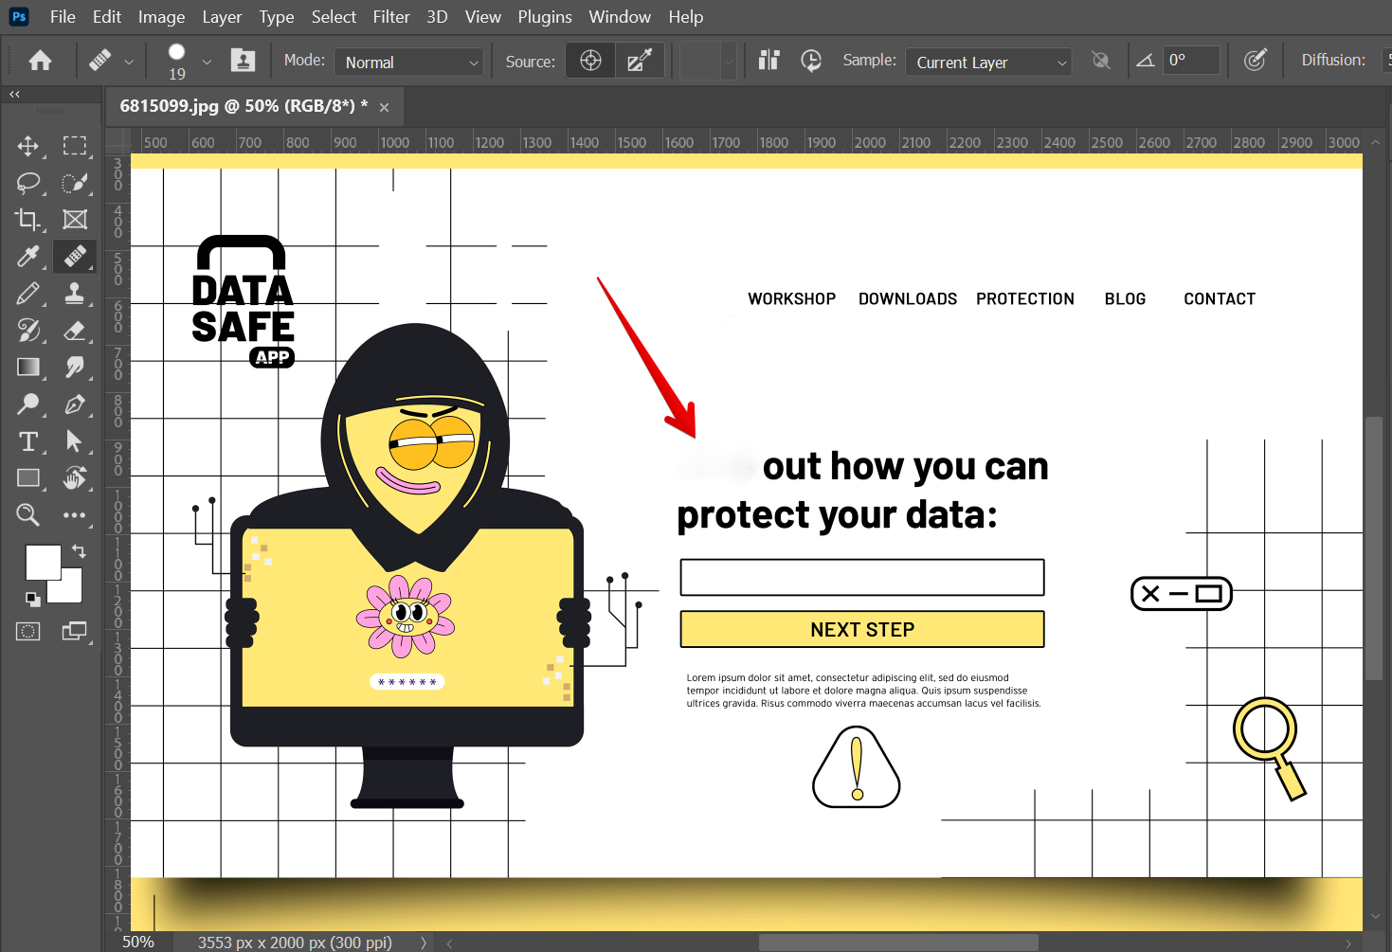Open the Layer menu
The image size is (1392, 952).
pos(222,17)
